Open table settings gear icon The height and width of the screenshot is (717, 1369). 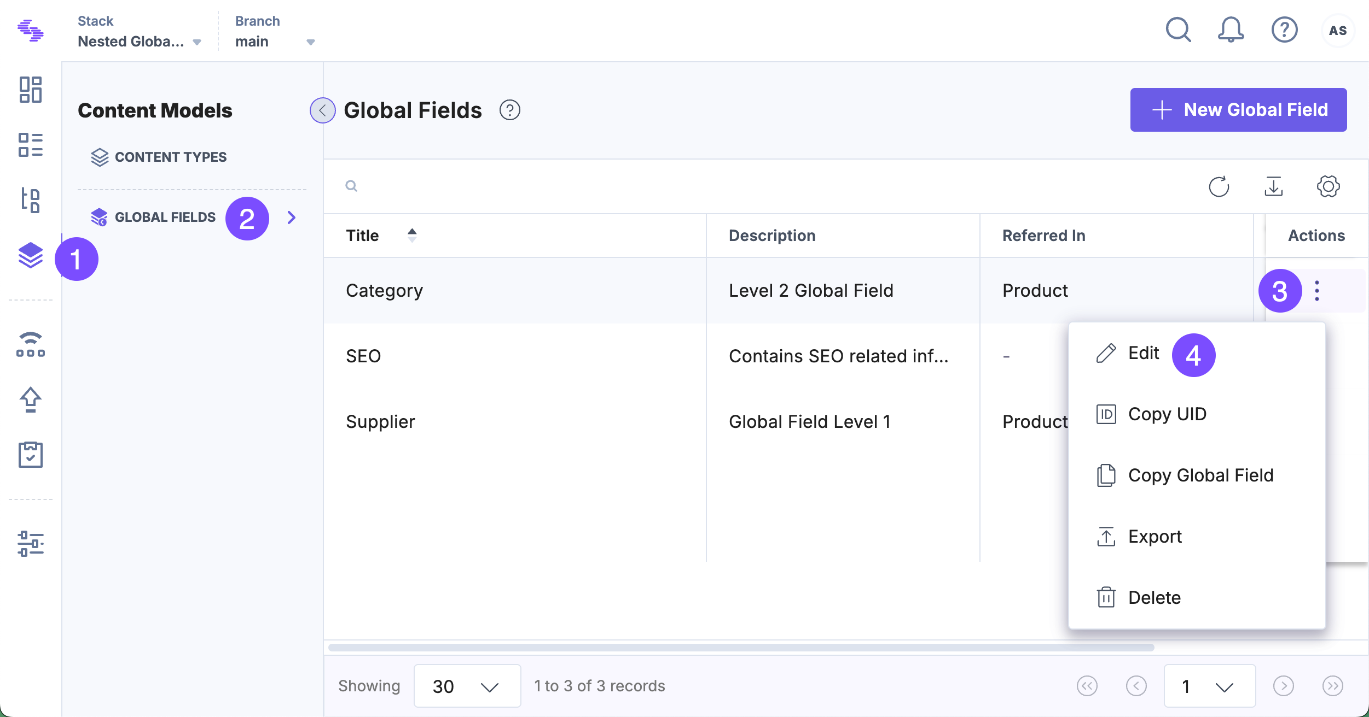pyautogui.click(x=1329, y=186)
